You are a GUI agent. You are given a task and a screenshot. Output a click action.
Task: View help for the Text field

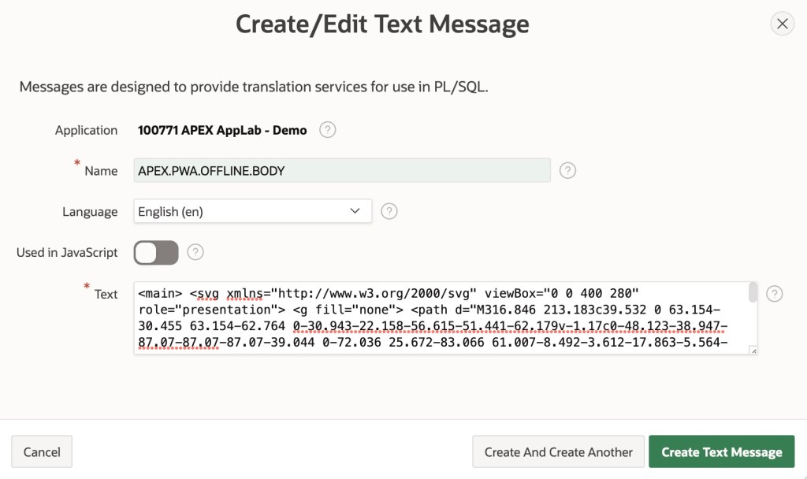[x=775, y=294]
